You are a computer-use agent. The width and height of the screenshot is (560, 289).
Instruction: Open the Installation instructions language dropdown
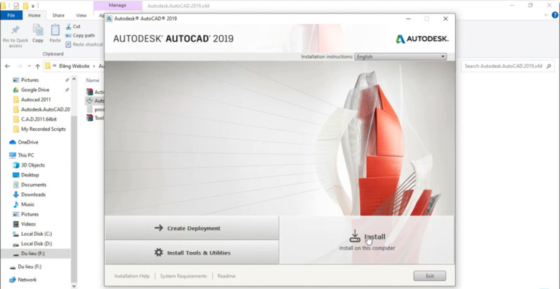tap(400, 56)
